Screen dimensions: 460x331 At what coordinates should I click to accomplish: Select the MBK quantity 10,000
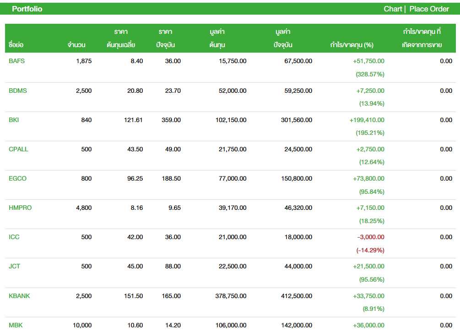82,325
